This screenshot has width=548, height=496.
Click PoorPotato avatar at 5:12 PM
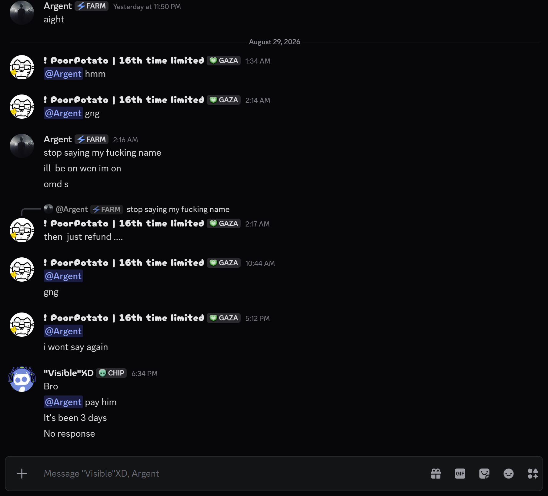pyautogui.click(x=22, y=325)
